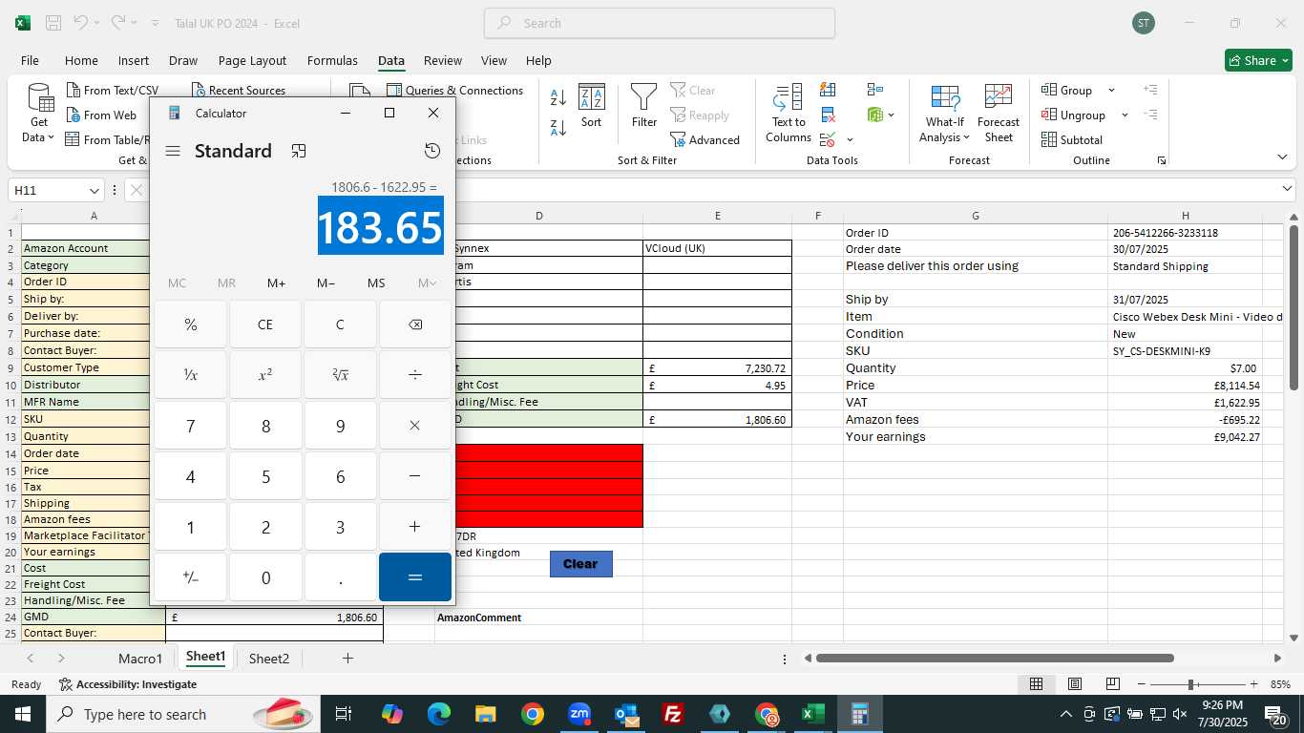Open Windows Start menu
The height and width of the screenshot is (733, 1304).
click(x=22, y=714)
